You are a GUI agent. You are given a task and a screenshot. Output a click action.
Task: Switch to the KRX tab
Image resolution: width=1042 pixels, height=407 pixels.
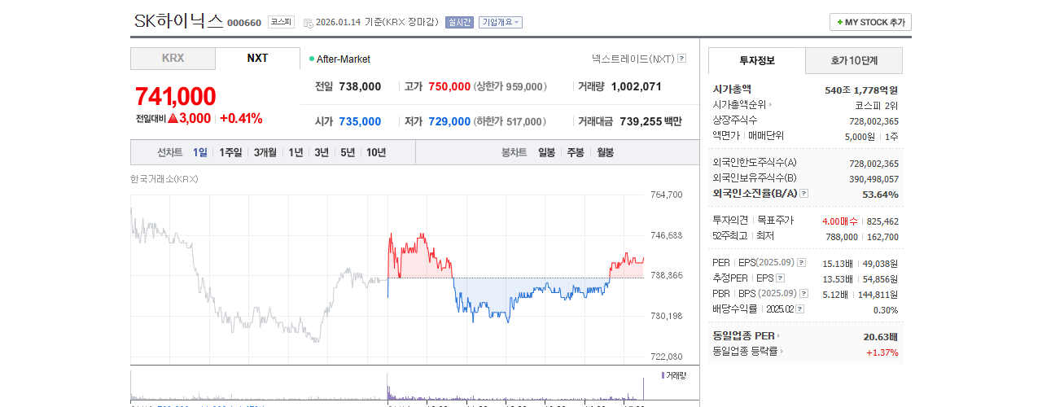click(173, 59)
